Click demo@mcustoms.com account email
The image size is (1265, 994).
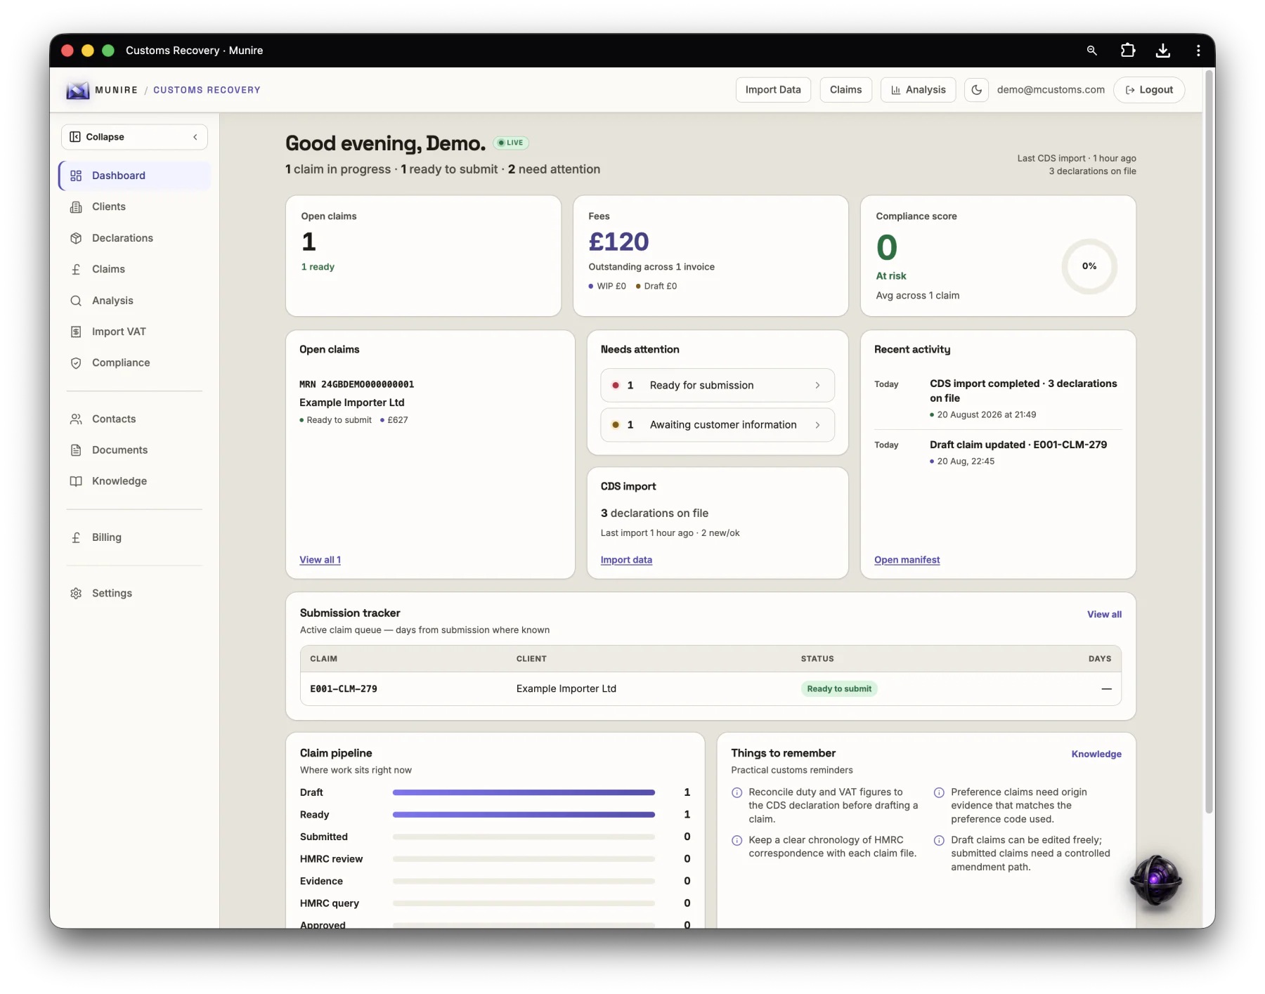click(x=1051, y=90)
